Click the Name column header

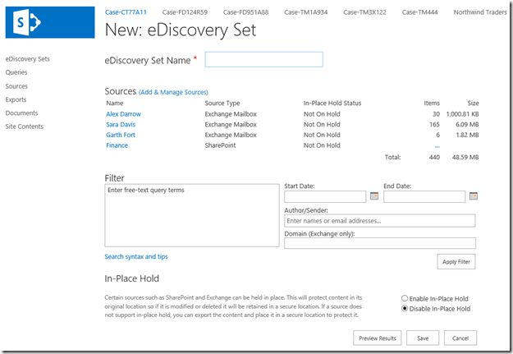(115, 103)
